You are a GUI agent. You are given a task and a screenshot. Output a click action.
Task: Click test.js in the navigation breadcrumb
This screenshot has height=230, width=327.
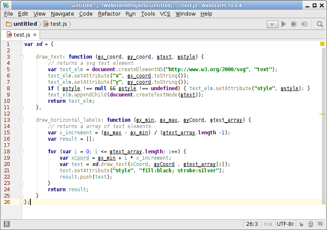click(x=59, y=24)
